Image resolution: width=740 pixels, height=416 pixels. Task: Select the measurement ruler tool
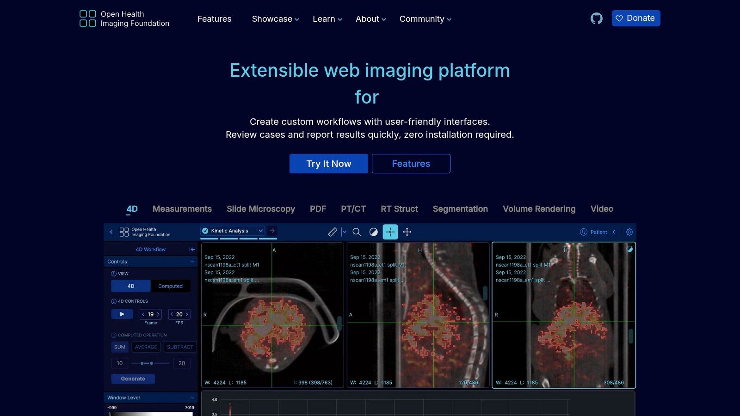point(333,232)
